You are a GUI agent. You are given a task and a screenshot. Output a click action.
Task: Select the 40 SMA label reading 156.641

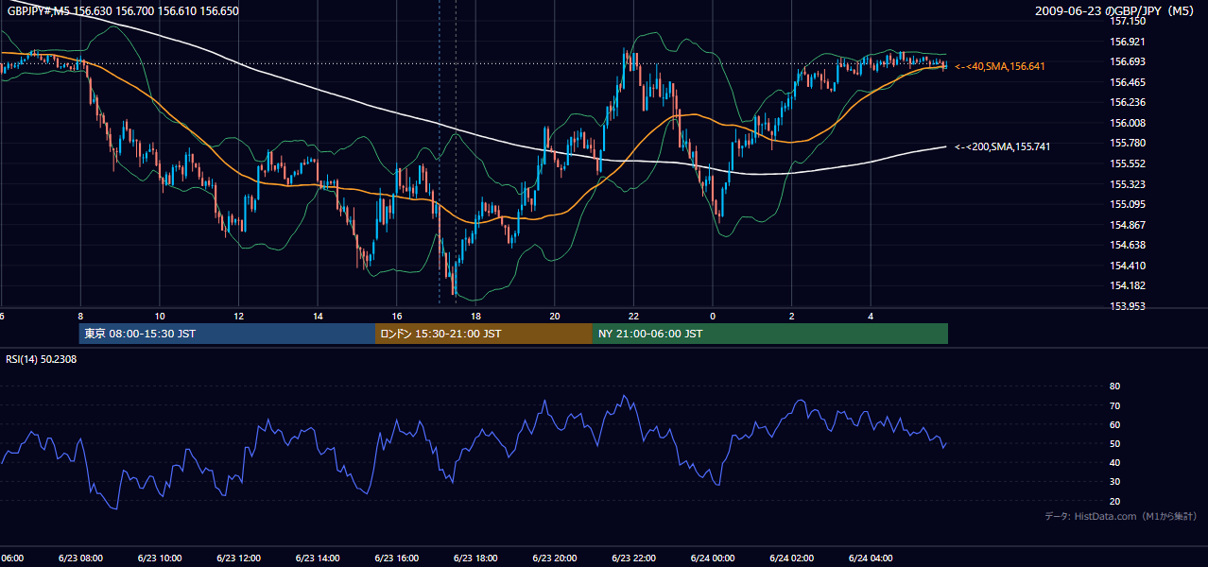click(999, 66)
